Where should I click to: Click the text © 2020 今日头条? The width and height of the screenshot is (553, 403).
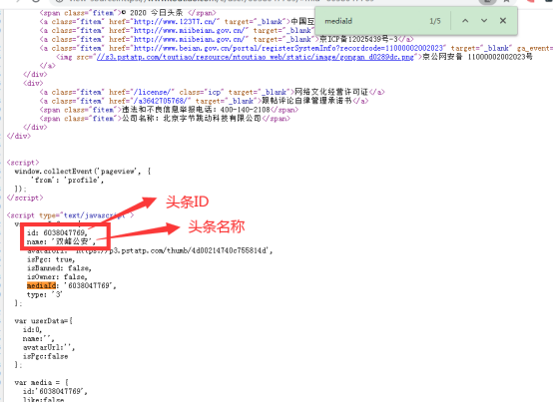152,13
